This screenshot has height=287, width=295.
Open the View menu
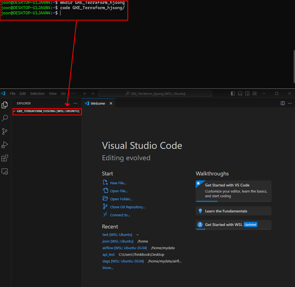pos(53,93)
